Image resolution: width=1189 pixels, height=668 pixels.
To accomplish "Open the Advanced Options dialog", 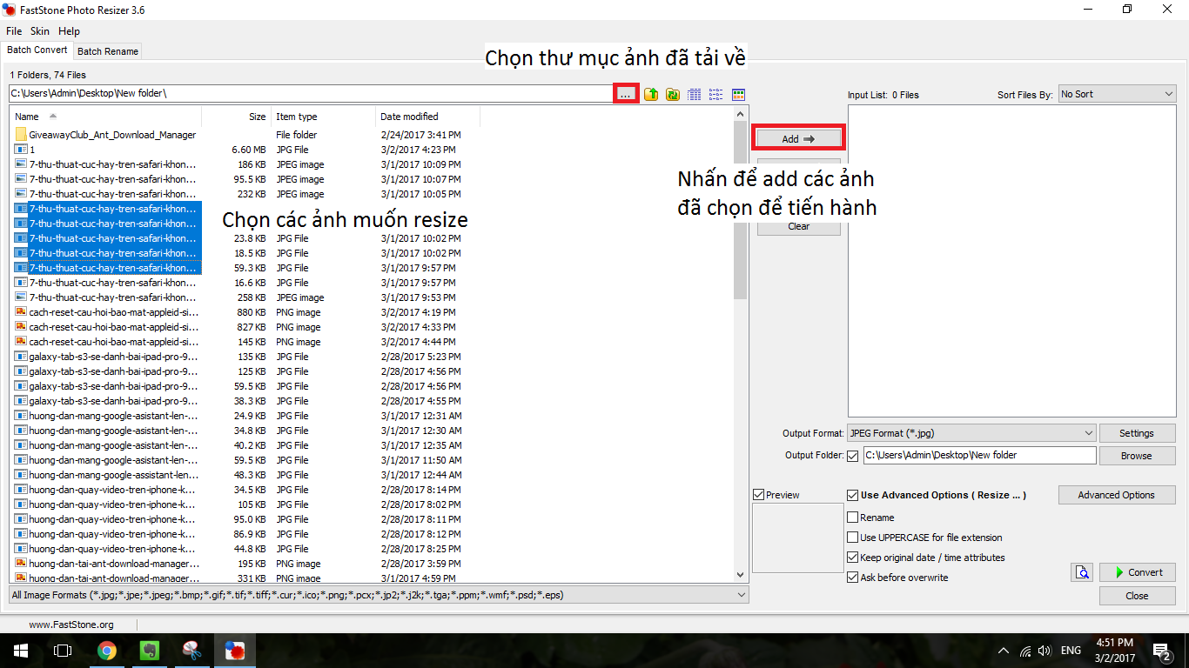I will 1116,495.
